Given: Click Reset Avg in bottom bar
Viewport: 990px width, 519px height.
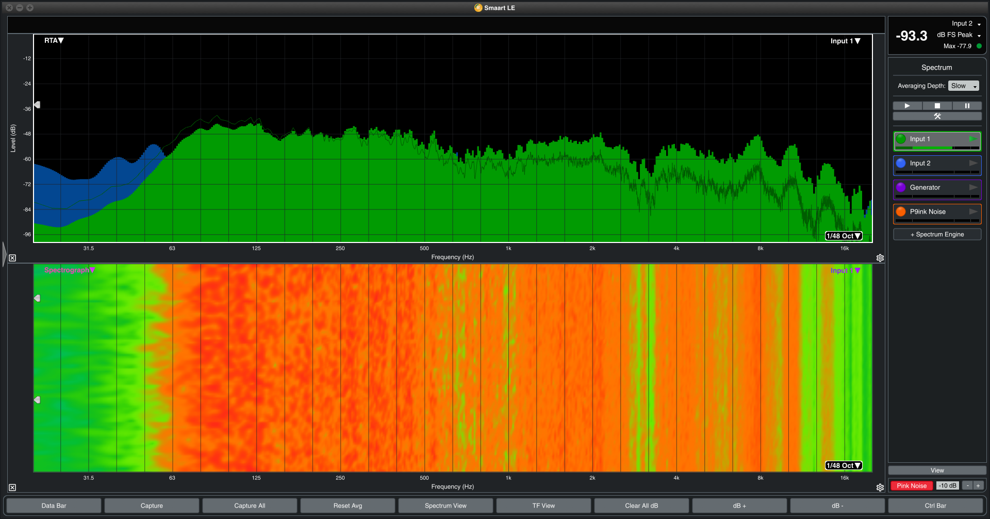Looking at the screenshot, I should pos(348,506).
